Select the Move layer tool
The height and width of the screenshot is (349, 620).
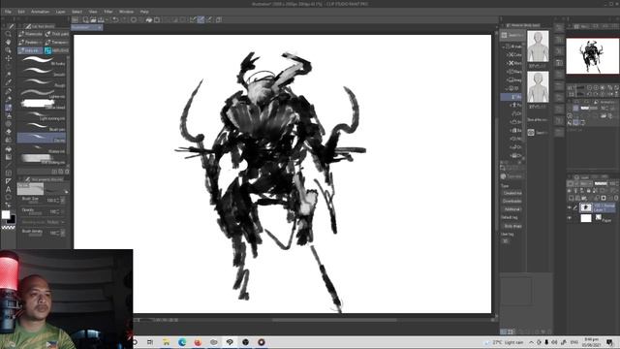9,58
